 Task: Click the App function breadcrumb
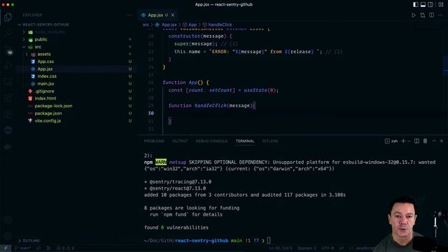click(192, 25)
